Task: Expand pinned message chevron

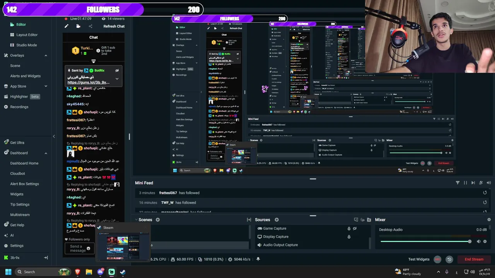Action: [x=117, y=79]
